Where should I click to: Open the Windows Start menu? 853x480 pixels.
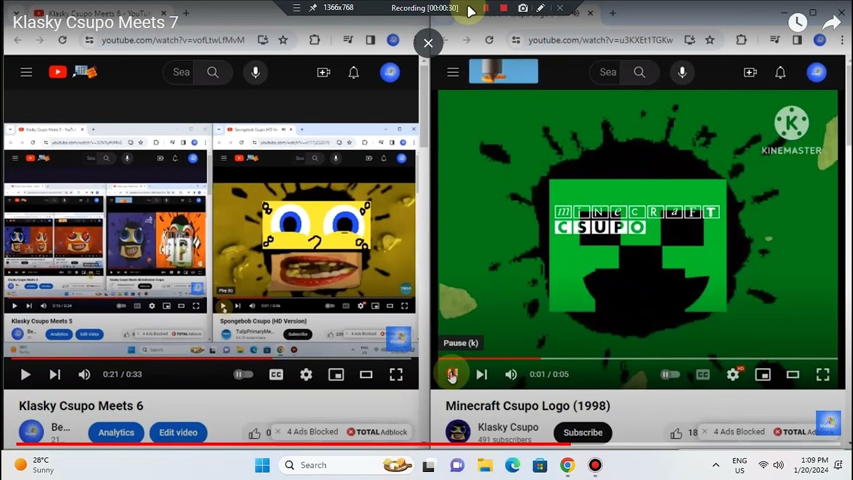(x=263, y=465)
